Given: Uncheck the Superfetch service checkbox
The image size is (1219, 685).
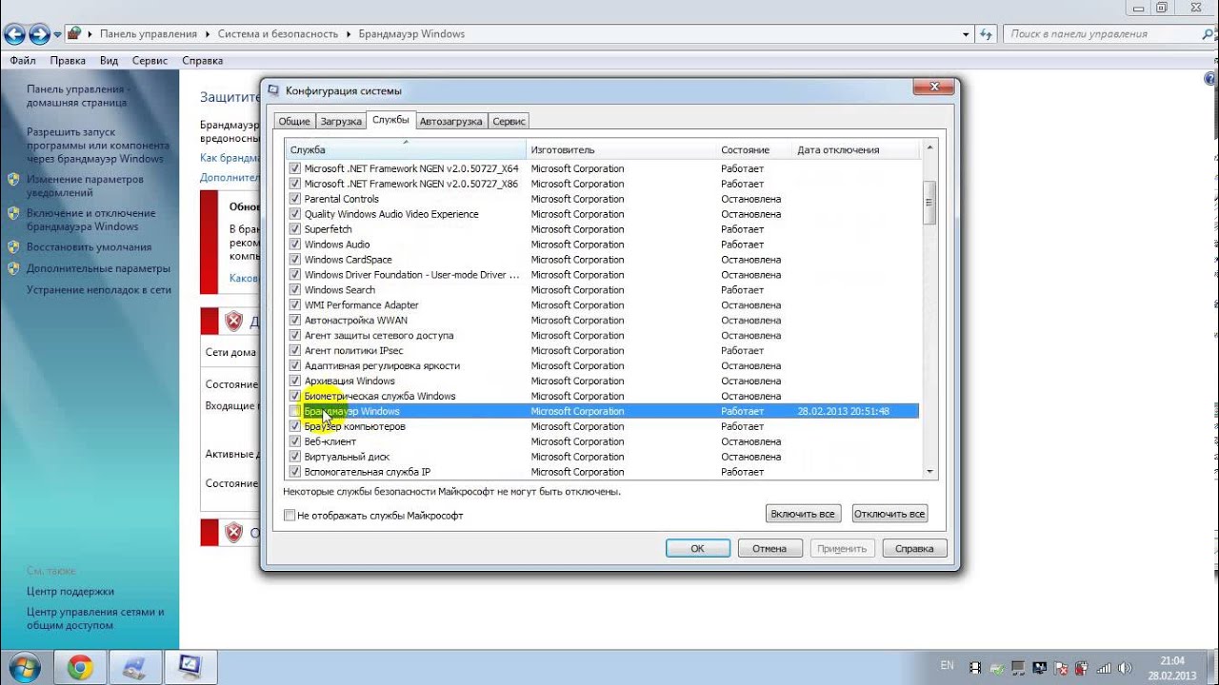Looking at the screenshot, I should tap(295, 229).
